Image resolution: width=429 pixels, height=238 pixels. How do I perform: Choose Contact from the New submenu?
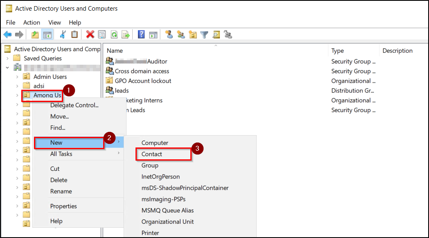pos(152,154)
